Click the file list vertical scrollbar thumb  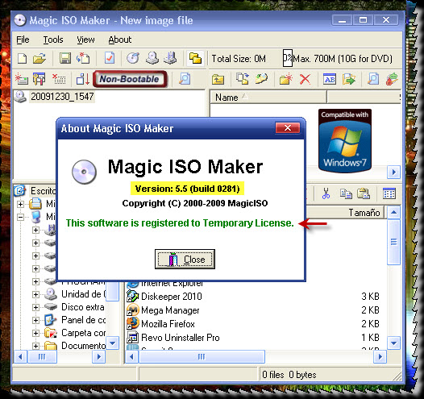pos(393,242)
